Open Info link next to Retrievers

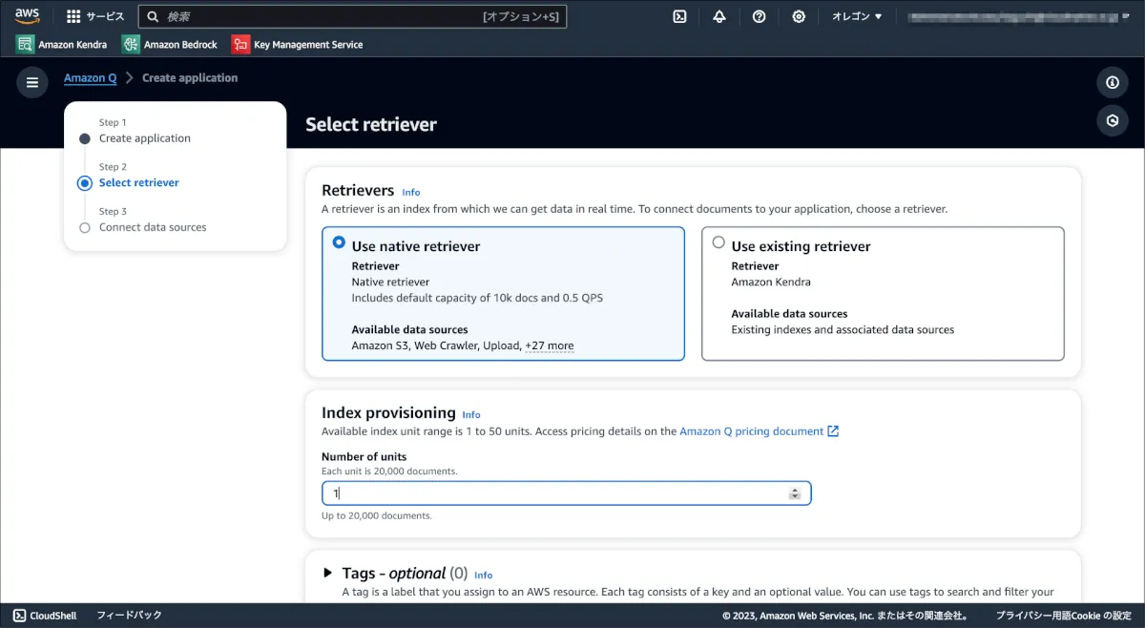(x=411, y=192)
